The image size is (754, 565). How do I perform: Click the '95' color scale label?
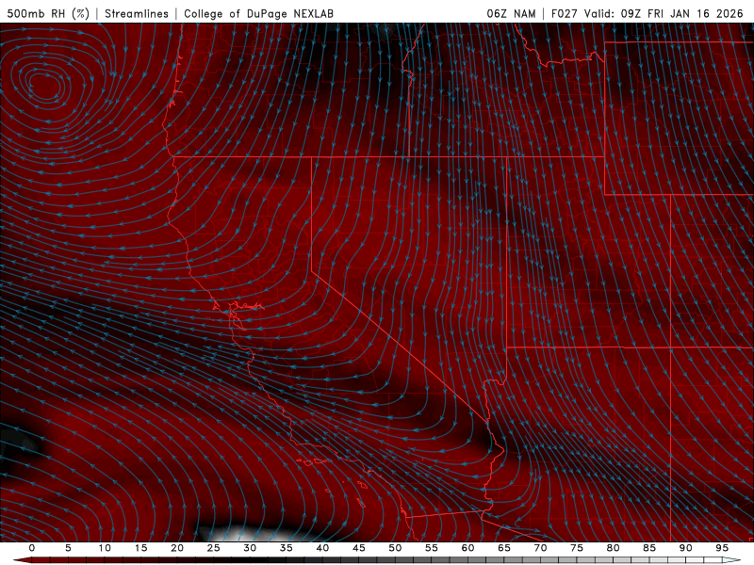(x=722, y=548)
